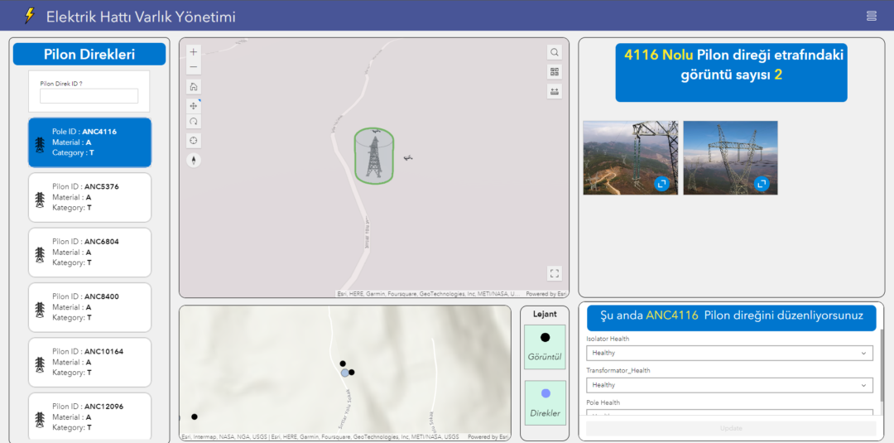Select the rotate navigation tool
This screenshot has width=894, height=443.
[193, 121]
